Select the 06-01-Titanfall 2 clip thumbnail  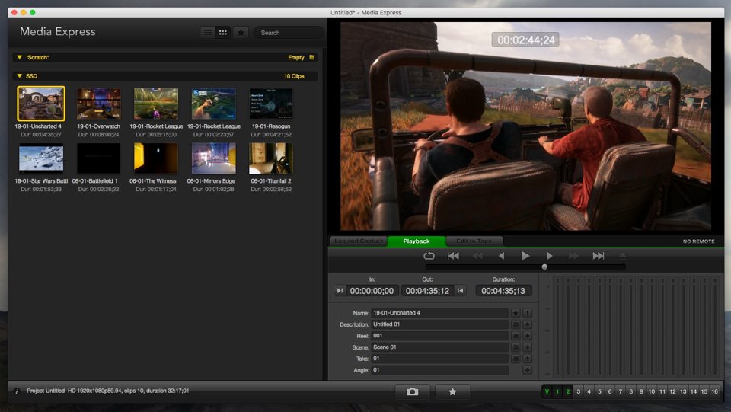click(x=271, y=158)
